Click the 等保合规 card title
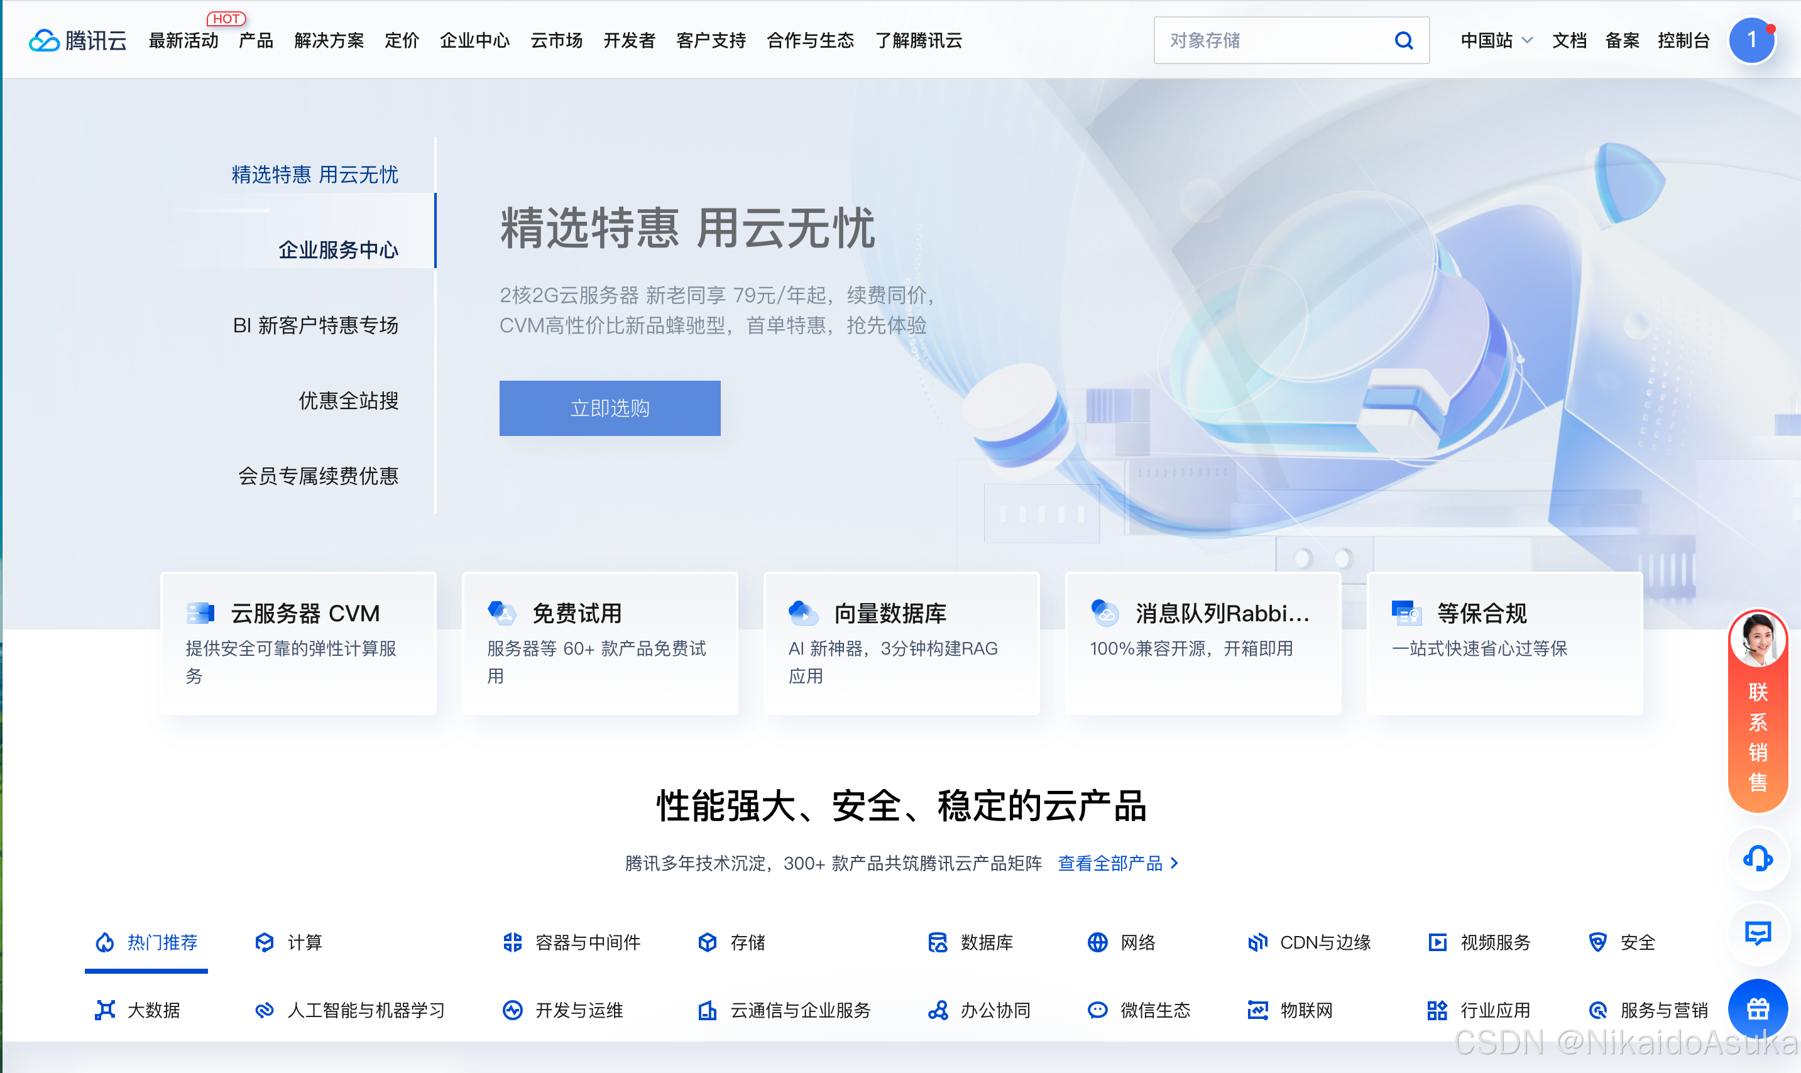Image resolution: width=1801 pixels, height=1073 pixels. pyautogui.click(x=1482, y=613)
